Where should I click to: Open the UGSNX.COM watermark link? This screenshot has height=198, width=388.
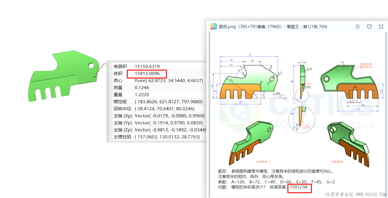tap(370, 194)
